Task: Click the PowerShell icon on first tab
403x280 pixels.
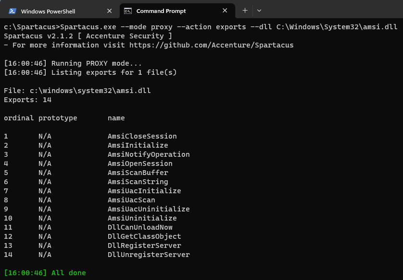Action: click(13, 11)
